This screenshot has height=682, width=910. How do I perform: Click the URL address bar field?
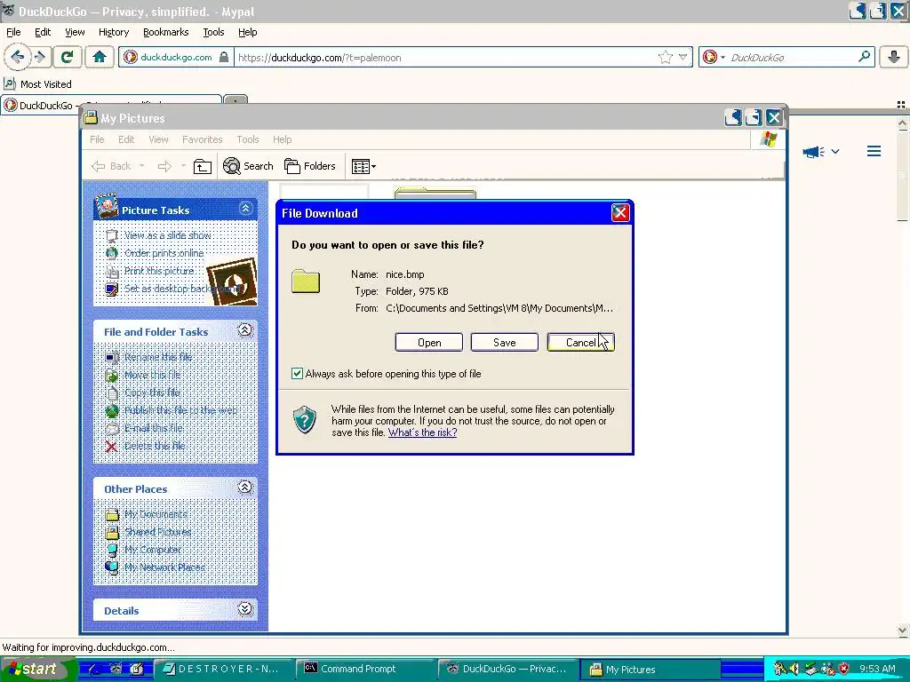(447, 57)
